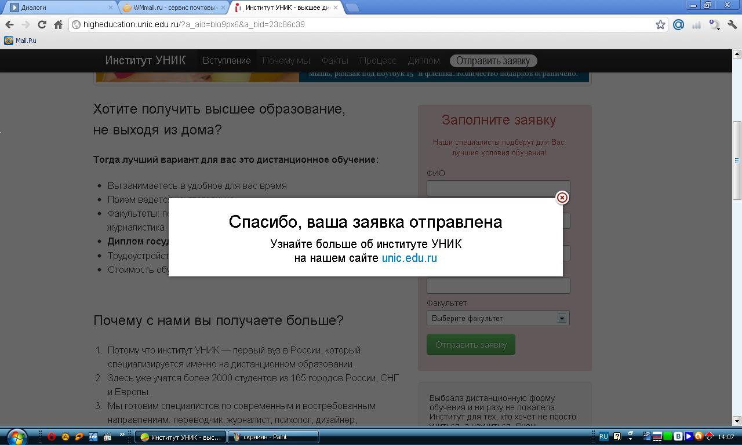The image size is (742, 445).
Task: Click the green square tray icon
Action: (668, 436)
